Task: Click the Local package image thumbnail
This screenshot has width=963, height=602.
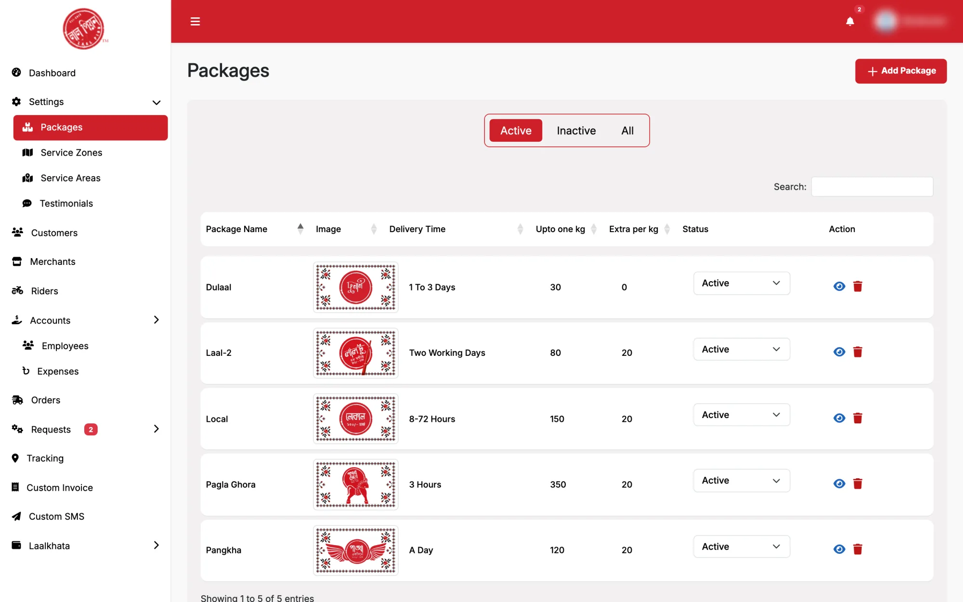Action: point(356,419)
